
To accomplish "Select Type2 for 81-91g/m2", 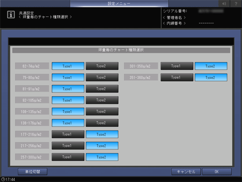I will (x=102, y=89).
